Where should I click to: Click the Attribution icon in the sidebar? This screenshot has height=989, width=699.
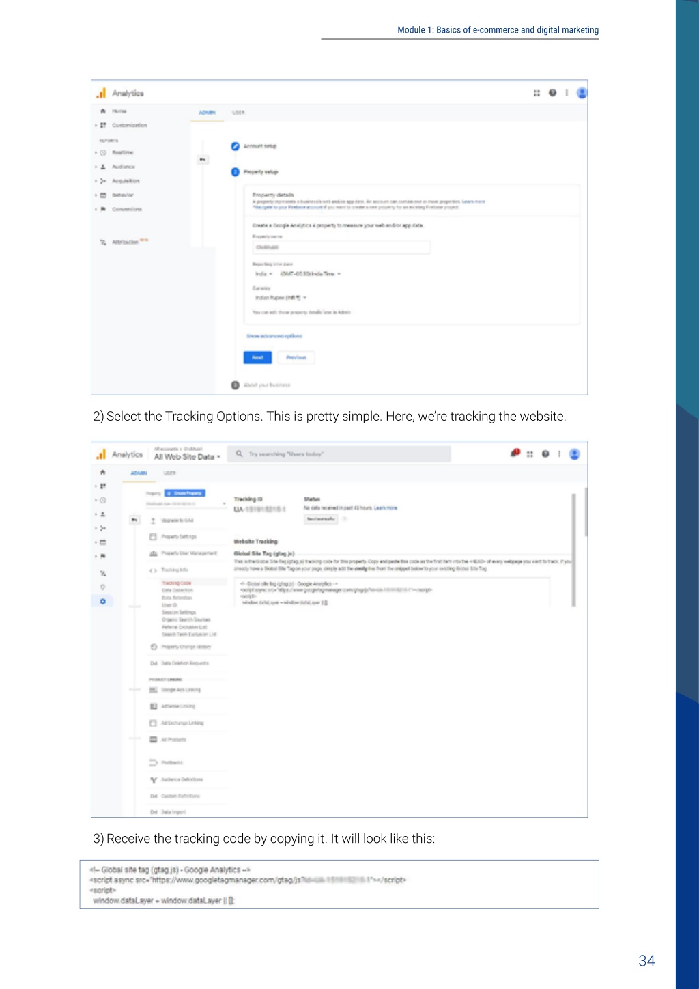(103, 242)
